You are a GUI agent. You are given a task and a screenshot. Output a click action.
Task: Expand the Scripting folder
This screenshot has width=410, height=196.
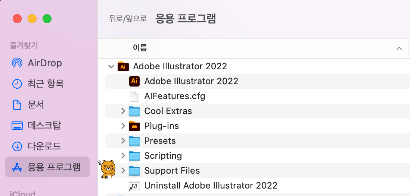(123, 156)
